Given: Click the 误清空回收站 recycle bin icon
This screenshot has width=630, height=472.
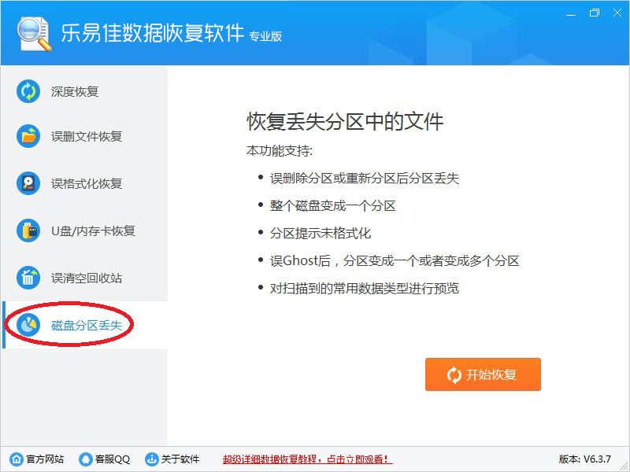Looking at the screenshot, I should point(28,278).
